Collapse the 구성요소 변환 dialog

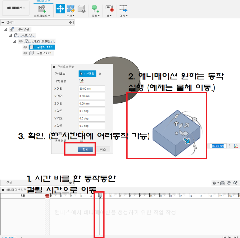(54, 67)
